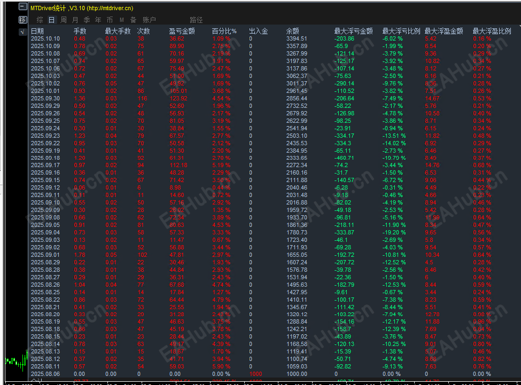
Task: Click lots value 1.78
Action: tap(80, 255)
